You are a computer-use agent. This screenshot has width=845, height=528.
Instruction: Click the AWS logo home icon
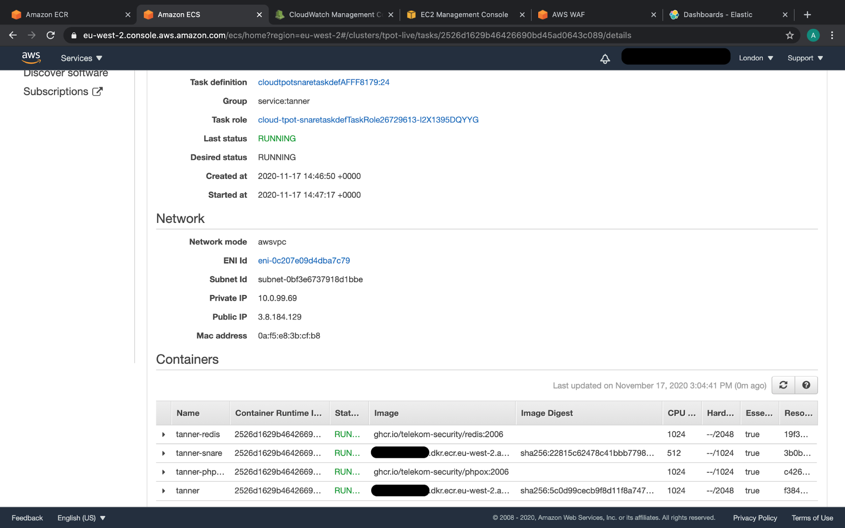click(x=31, y=58)
